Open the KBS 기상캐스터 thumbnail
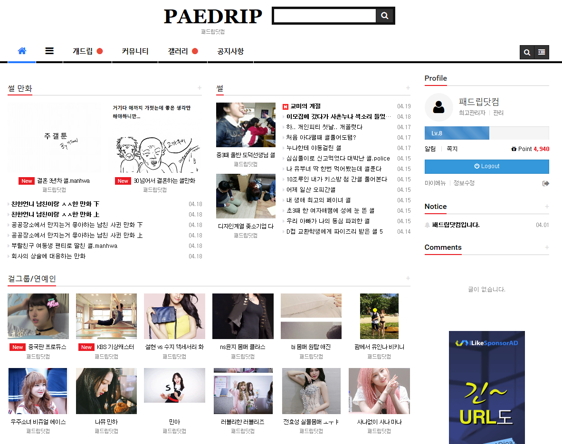This screenshot has height=444, width=562. coord(106,316)
